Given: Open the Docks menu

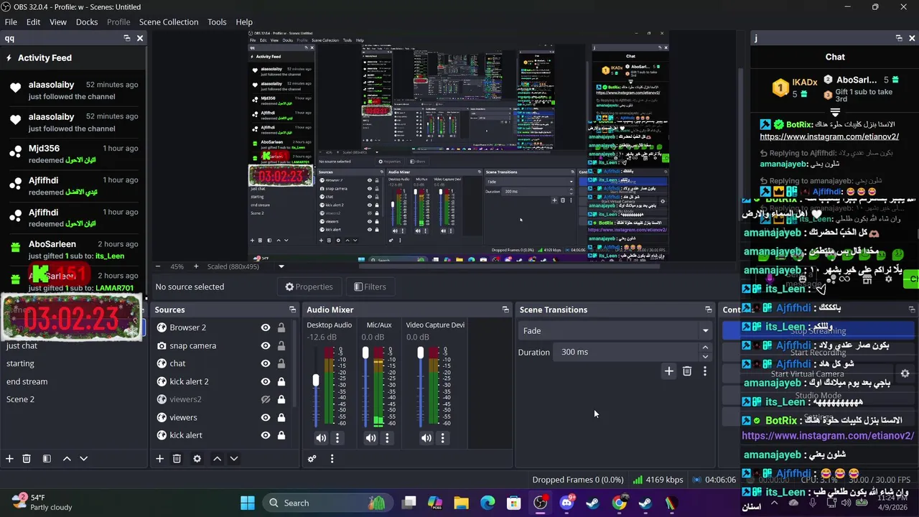Looking at the screenshot, I should [x=87, y=22].
